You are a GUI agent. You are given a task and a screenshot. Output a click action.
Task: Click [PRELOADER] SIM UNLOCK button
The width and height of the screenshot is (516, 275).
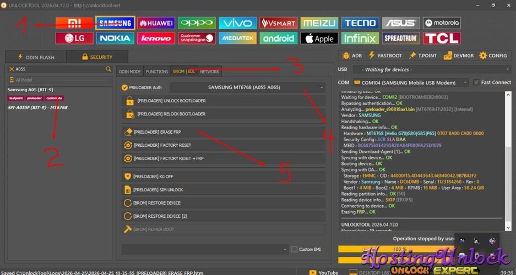[224, 190]
